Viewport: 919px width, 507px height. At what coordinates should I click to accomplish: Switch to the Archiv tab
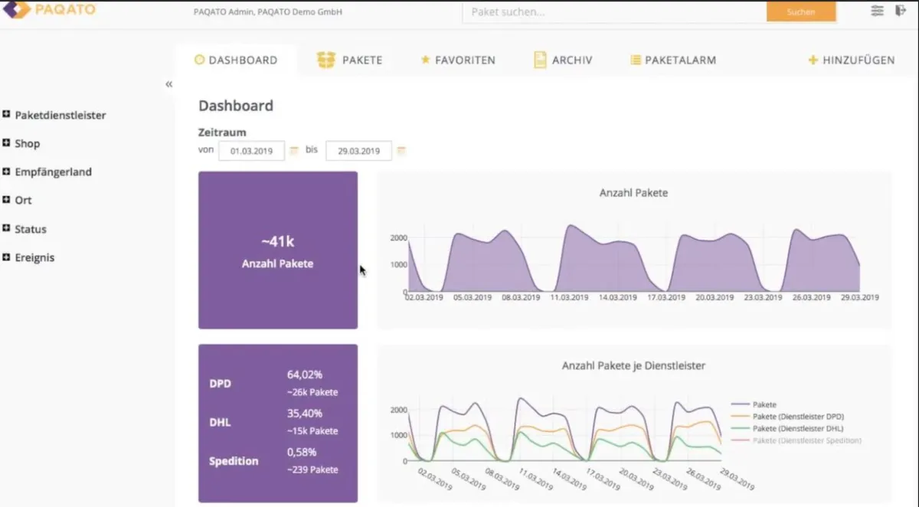pos(563,60)
